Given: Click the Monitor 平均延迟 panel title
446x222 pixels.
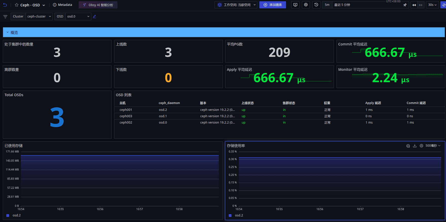Looking at the screenshot, I should click(353, 70).
